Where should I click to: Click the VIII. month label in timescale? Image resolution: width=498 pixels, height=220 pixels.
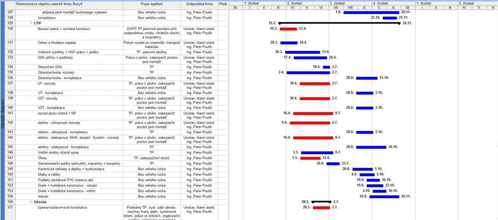coord(350,7)
